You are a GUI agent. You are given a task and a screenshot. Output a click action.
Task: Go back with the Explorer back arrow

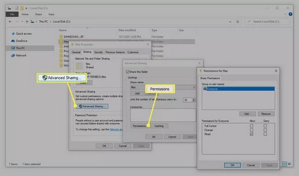[x=10, y=22]
